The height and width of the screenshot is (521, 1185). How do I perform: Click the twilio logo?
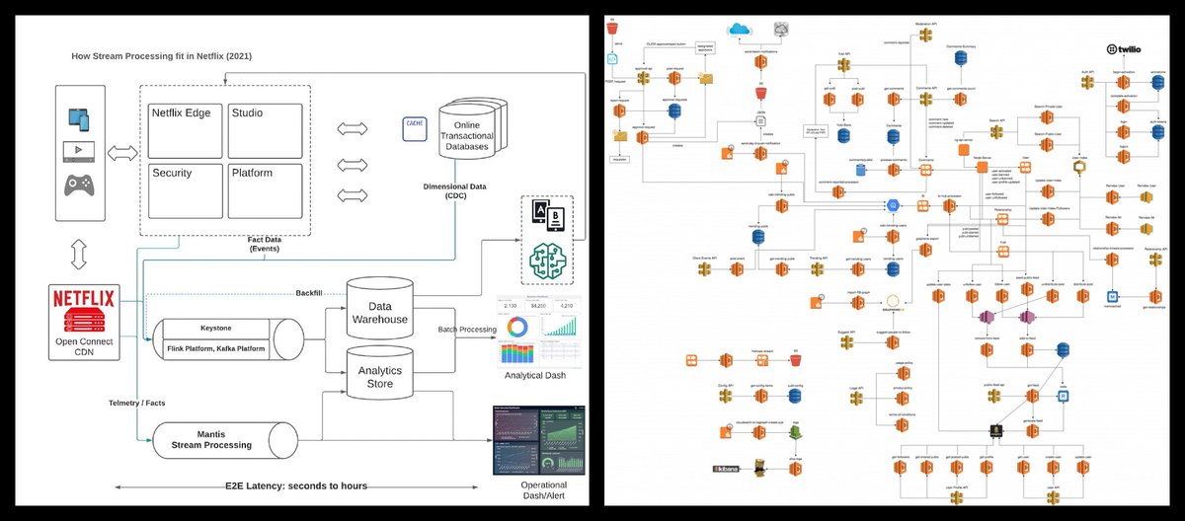pyautogui.click(x=1124, y=49)
